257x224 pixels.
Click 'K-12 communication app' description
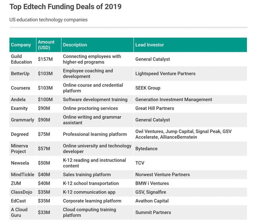click(97, 192)
